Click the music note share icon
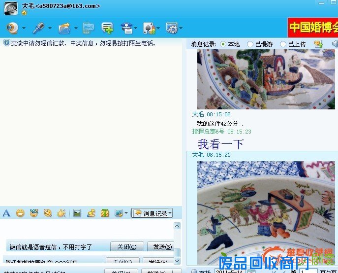Image resolution: width=338 pixels, height=273 pixels. [91, 213]
